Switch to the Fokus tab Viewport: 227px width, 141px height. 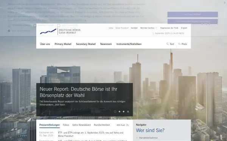click(x=66, y=125)
